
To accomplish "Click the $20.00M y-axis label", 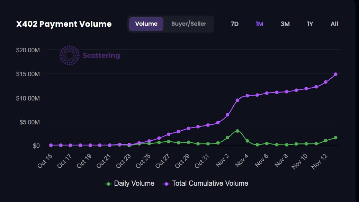I will tap(27, 50).
